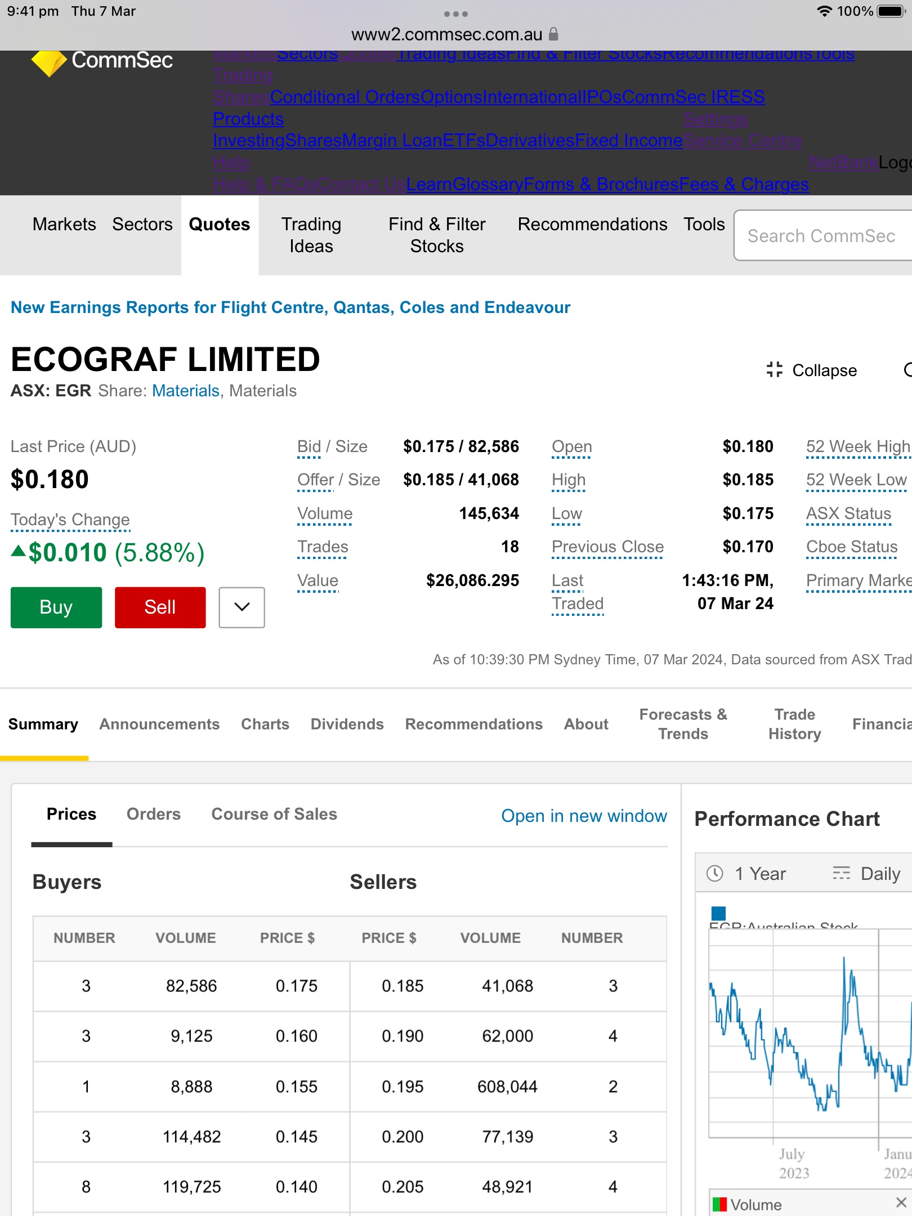Click the Materials sector link
Image resolution: width=912 pixels, height=1216 pixels.
(186, 391)
